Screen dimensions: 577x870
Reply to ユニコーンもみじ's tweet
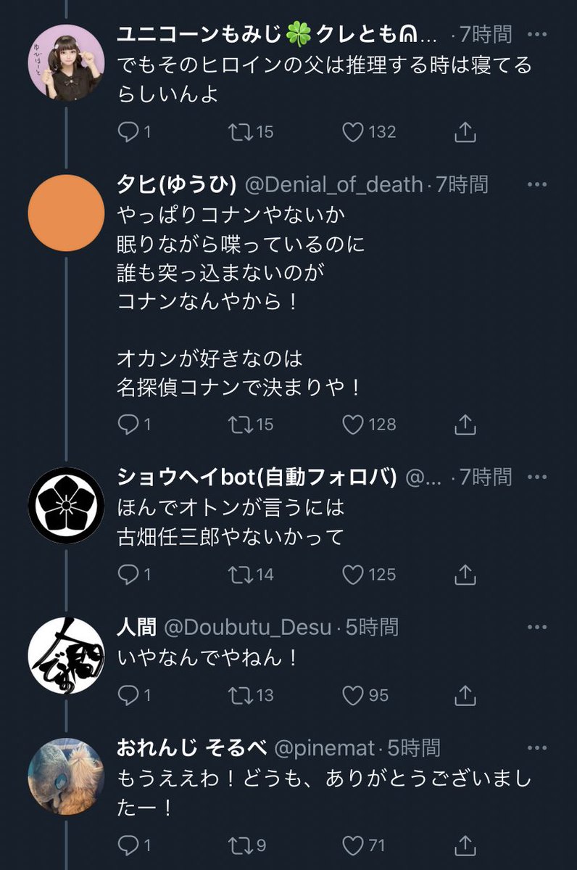pyautogui.click(x=128, y=131)
